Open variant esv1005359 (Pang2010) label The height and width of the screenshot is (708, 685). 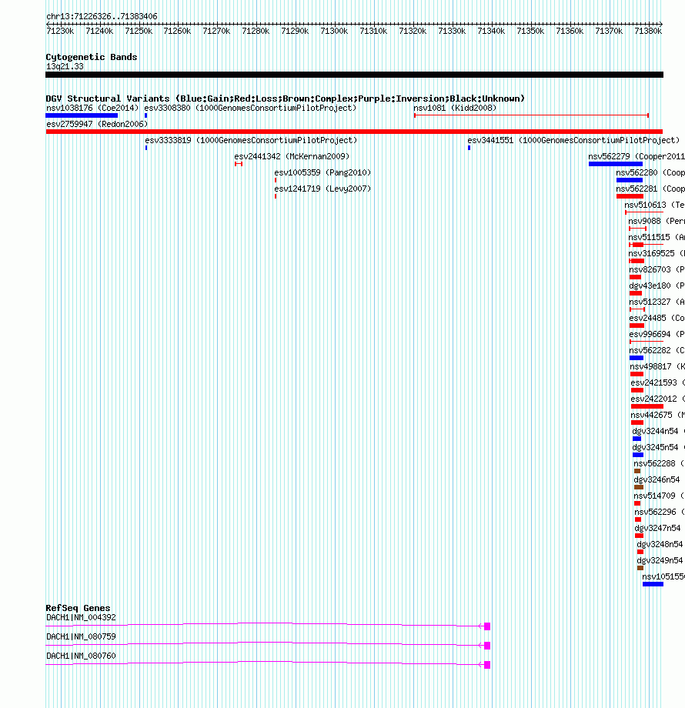pos(322,172)
